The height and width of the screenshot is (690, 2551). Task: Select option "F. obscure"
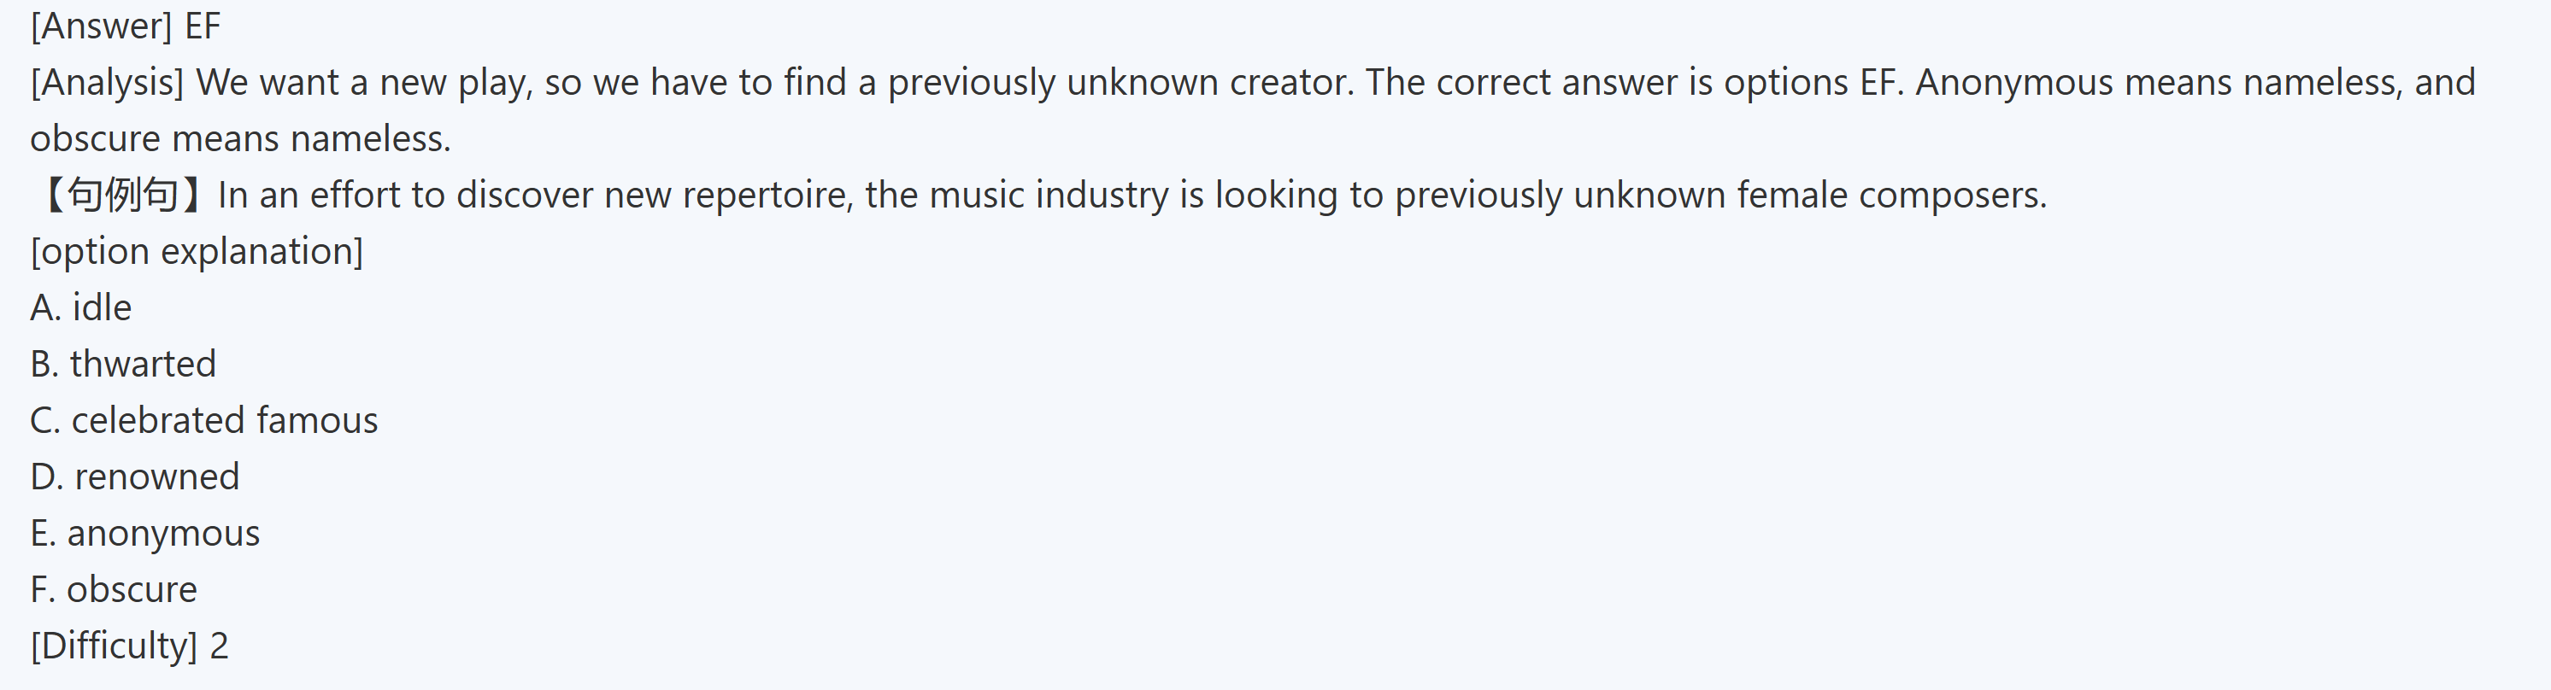coord(114,590)
